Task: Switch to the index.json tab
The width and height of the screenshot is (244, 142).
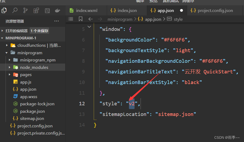Action: (x=127, y=11)
